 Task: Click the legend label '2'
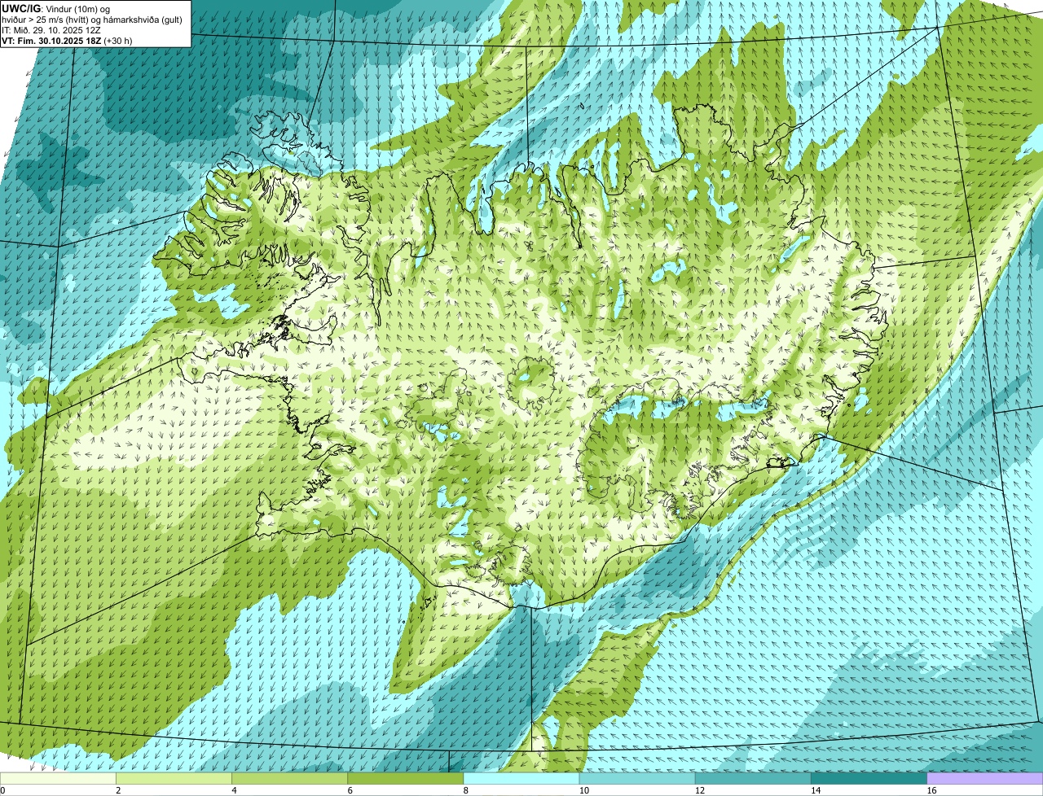pyautogui.click(x=118, y=790)
